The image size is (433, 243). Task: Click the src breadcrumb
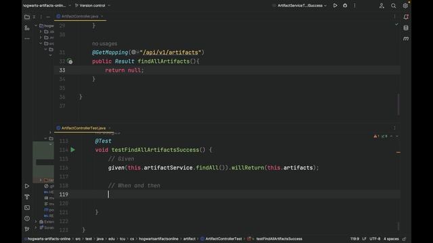coord(78,239)
